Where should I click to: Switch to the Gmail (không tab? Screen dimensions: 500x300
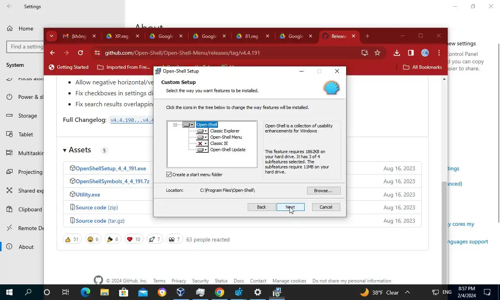79,36
